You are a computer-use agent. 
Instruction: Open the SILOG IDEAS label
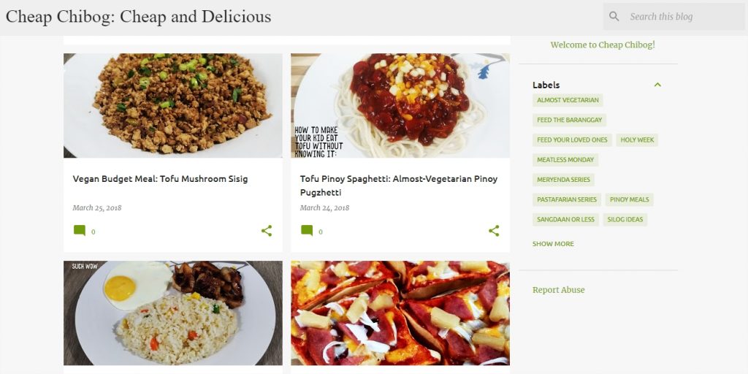pos(625,219)
